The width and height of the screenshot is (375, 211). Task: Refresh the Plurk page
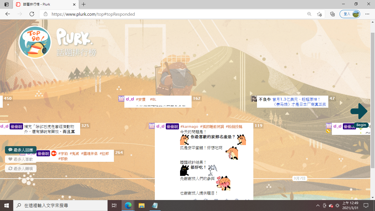pos(32,14)
